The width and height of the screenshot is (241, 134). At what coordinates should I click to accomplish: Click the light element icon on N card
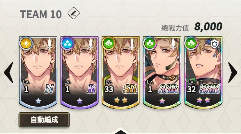[26, 44]
